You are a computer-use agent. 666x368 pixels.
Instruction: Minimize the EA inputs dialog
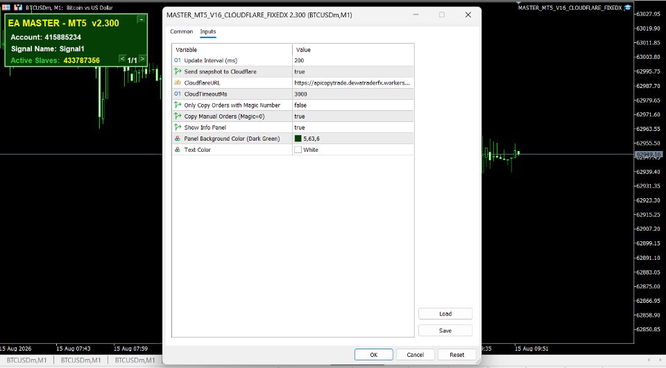coord(416,15)
